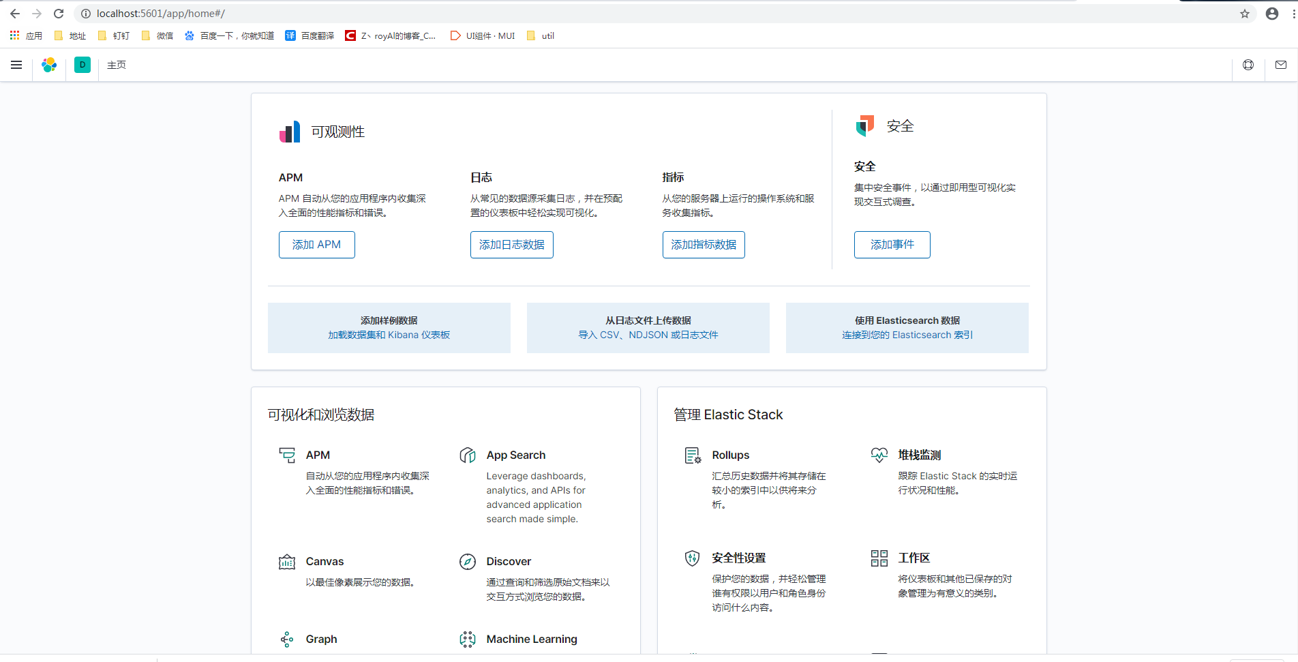This screenshot has width=1298, height=662.
Task: Click the 管理 Elastic Stack heading
Action: pyautogui.click(x=728, y=415)
